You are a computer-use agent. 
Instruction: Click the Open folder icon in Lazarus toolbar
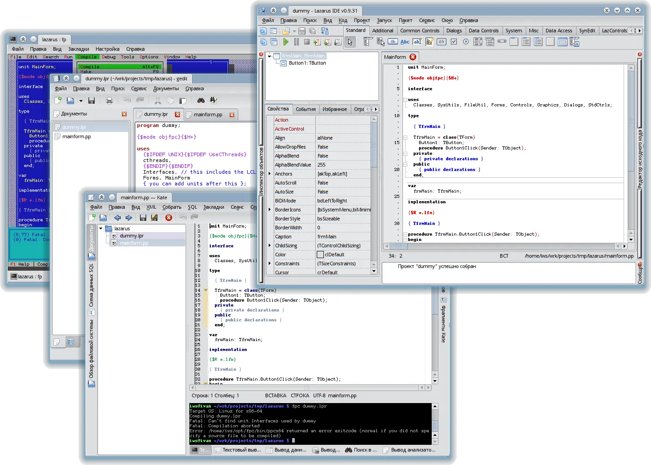click(286, 31)
